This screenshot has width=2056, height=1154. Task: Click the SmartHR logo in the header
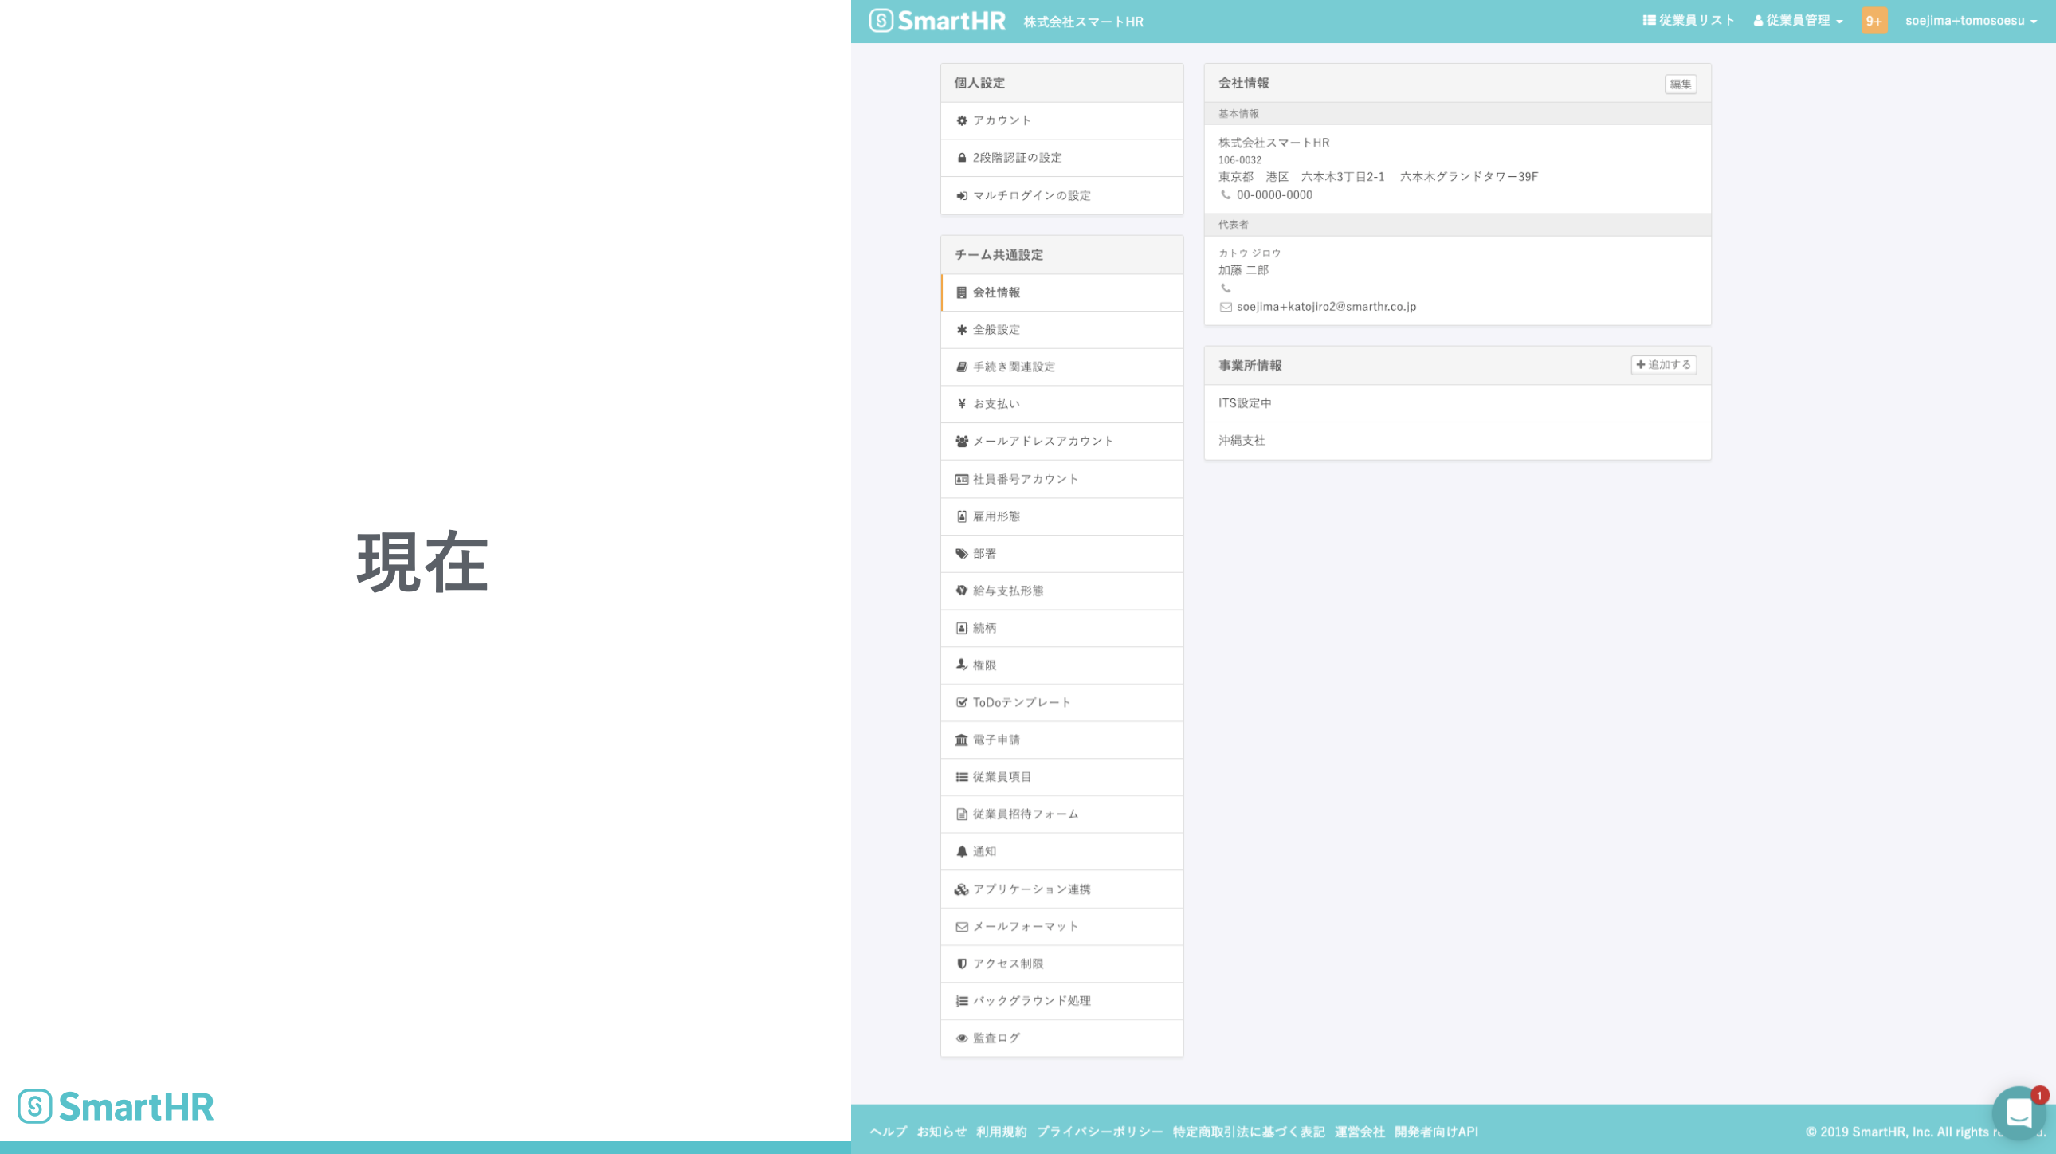point(937,21)
